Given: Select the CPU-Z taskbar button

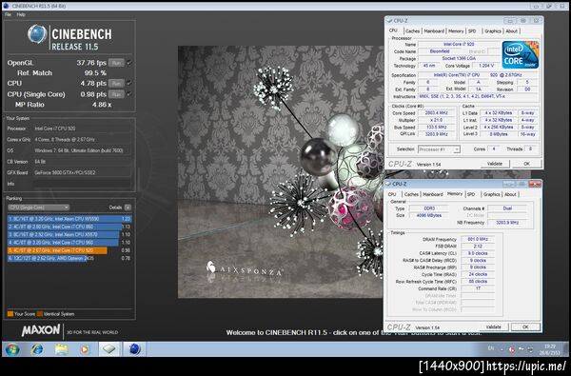Looking at the screenshot, I should [x=108, y=349].
